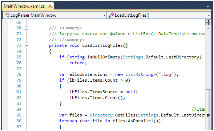This screenshot has width=214, height=131.
Task: Click the 'private' keyword on line 73
Action: click(58, 45)
